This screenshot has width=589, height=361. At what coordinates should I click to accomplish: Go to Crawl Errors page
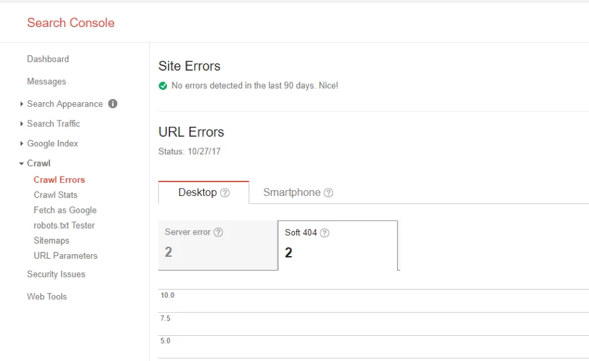tap(60, 180)
